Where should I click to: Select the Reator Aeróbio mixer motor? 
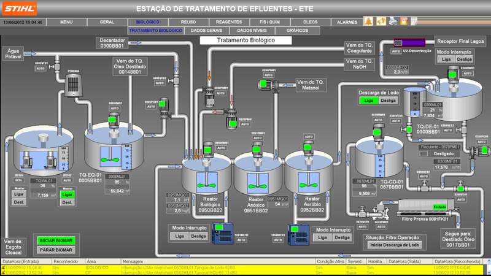pyautogui.click(x=308, y=148)
